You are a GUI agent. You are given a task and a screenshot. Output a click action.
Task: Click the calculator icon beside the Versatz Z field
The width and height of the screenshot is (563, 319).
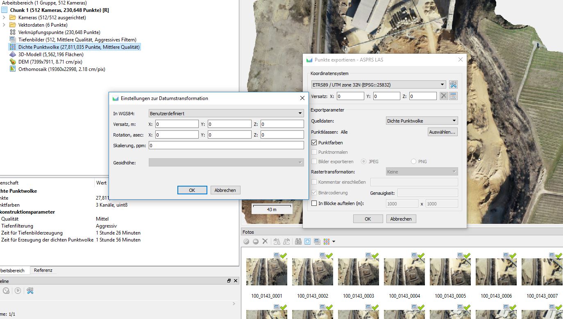point(453,96)
